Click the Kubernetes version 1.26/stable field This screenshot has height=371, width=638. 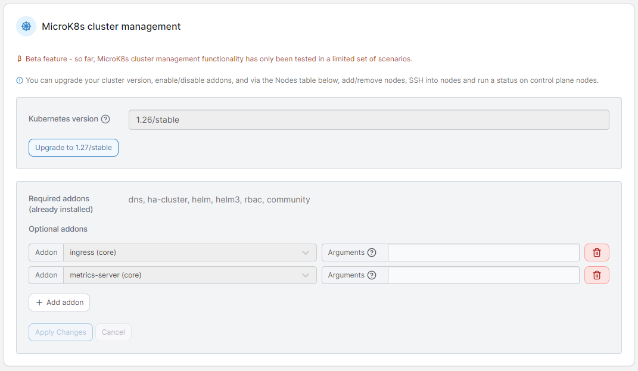[368, 120]
